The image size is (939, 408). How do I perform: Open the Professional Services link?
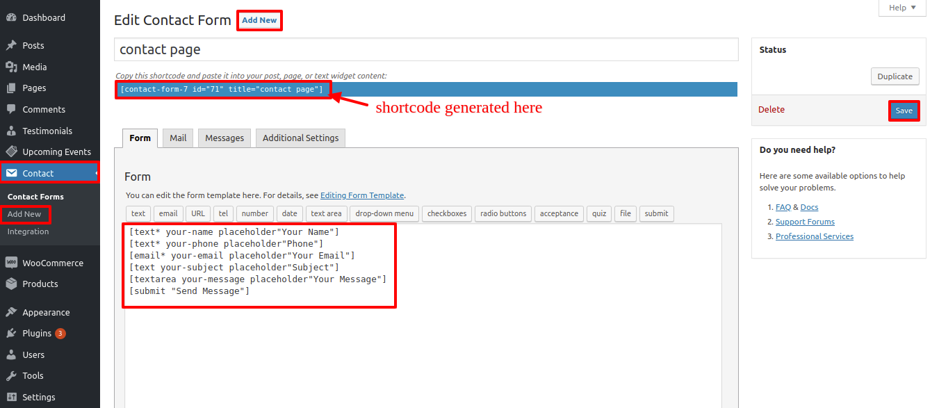pos(815,236)
